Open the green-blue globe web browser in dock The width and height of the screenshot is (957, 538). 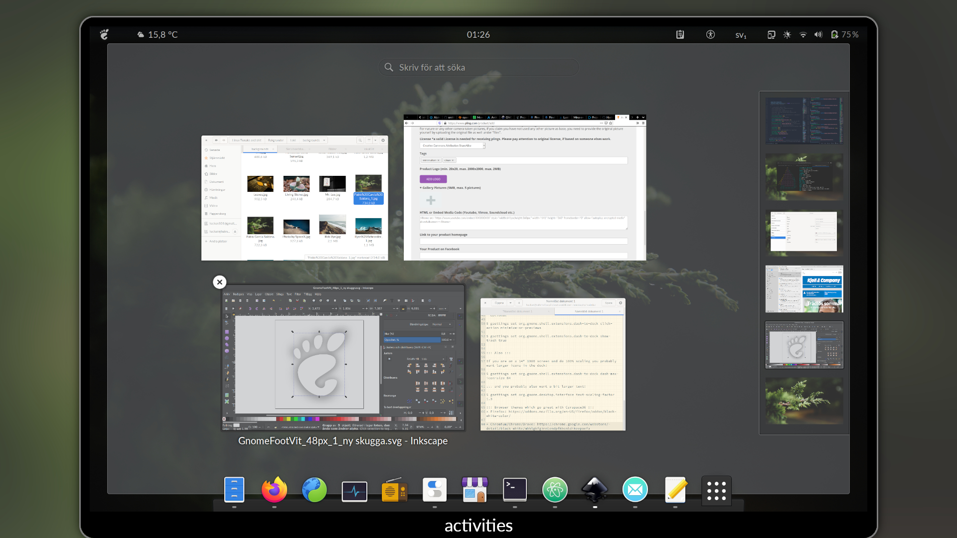(x=315, y=490)
